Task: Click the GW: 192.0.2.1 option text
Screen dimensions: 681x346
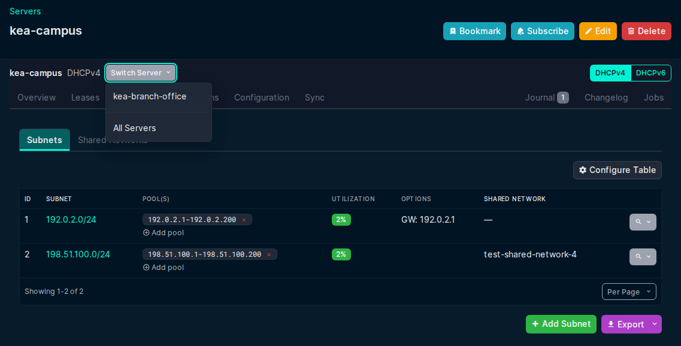Action: tap(428, 220)
